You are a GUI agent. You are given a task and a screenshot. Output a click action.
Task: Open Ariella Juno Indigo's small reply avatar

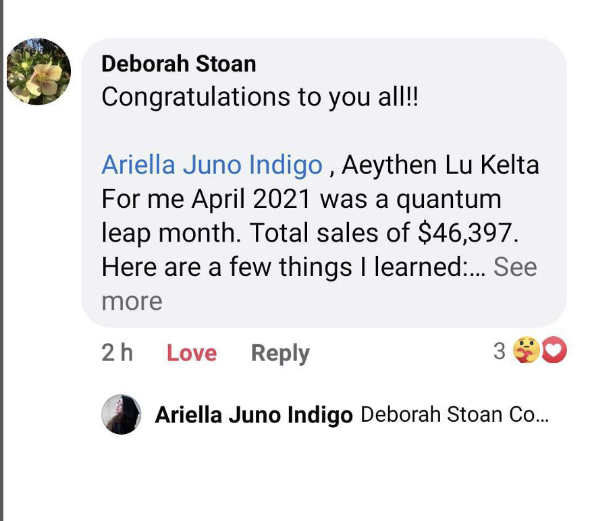point(122,414)
